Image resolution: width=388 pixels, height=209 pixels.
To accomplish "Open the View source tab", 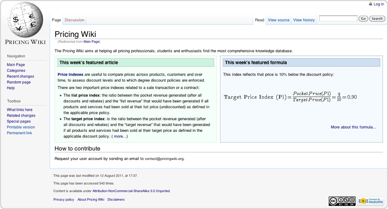I will 279,20.
